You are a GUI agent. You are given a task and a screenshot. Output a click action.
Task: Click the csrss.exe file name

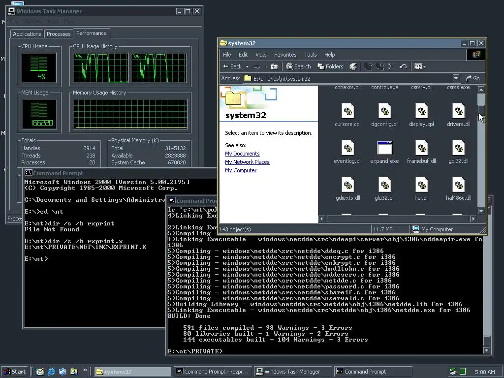(x=458, y=87)
